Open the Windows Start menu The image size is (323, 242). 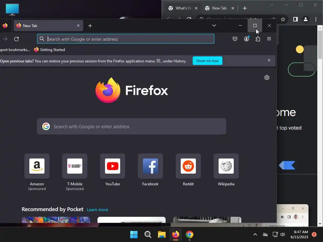(x=134, y=234)
